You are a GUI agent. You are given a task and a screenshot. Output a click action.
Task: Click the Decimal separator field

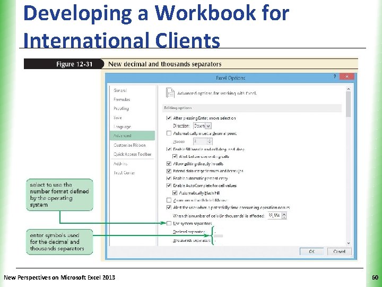(219, 232)
